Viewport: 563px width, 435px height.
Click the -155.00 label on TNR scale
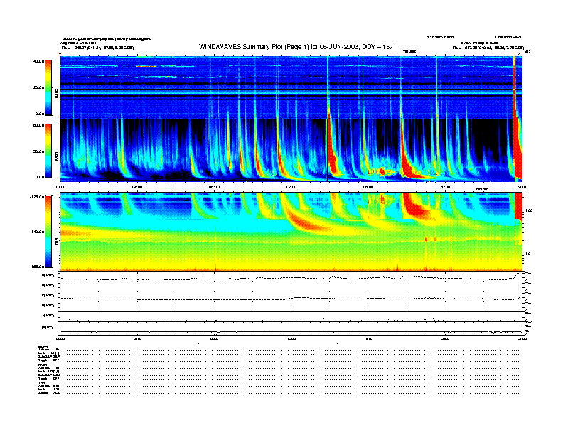(x=37, y=267)
